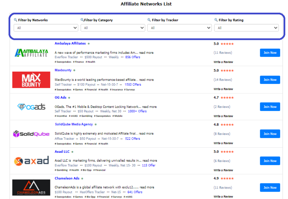The image size is (288, 199).
Task: Click read more in Ambalaya description
Action: (146, 53)
